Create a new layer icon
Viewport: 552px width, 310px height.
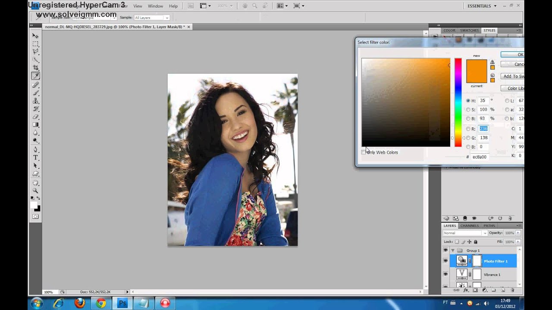pos(503,291)
